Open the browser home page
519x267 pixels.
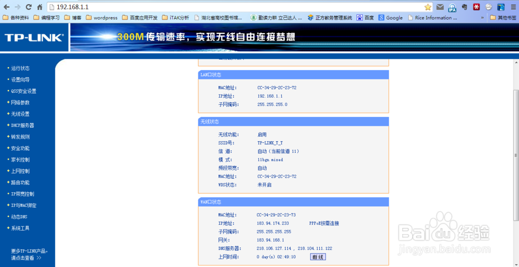[40, 7]
